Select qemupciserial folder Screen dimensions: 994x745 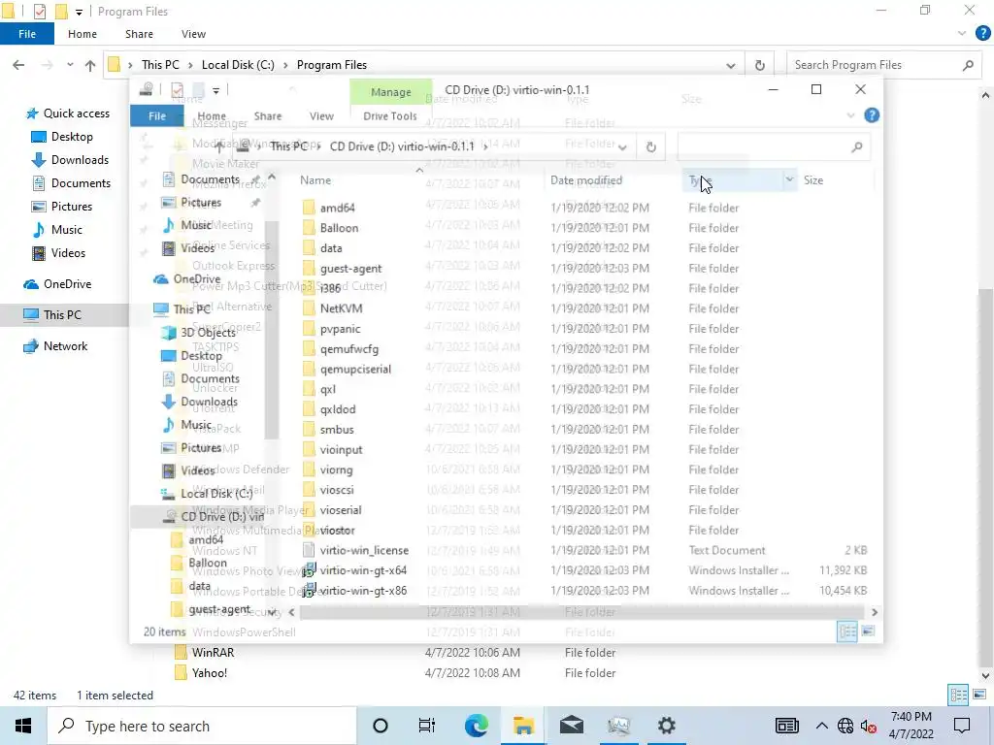pos(355,370)
